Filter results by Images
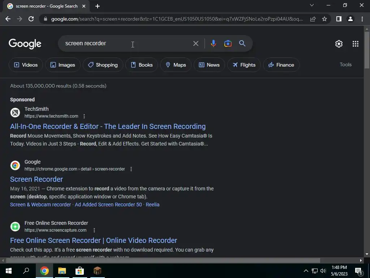This screenshot has height=278, width=370. pos(63,65)
